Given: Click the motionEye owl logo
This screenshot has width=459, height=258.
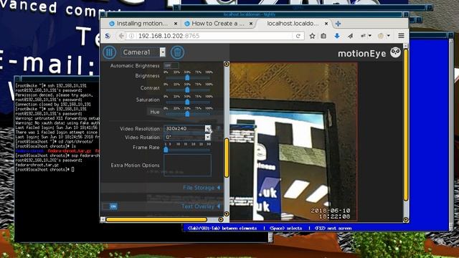Looking at the screenshot, I should pyautogui.click(x=395, y=52).
